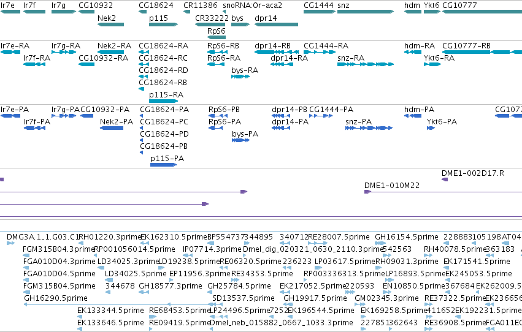Image resolution: width=522 pixels, height=332 pixels.
Task: Select the snz-RA transcript
Action: [366, 64]
